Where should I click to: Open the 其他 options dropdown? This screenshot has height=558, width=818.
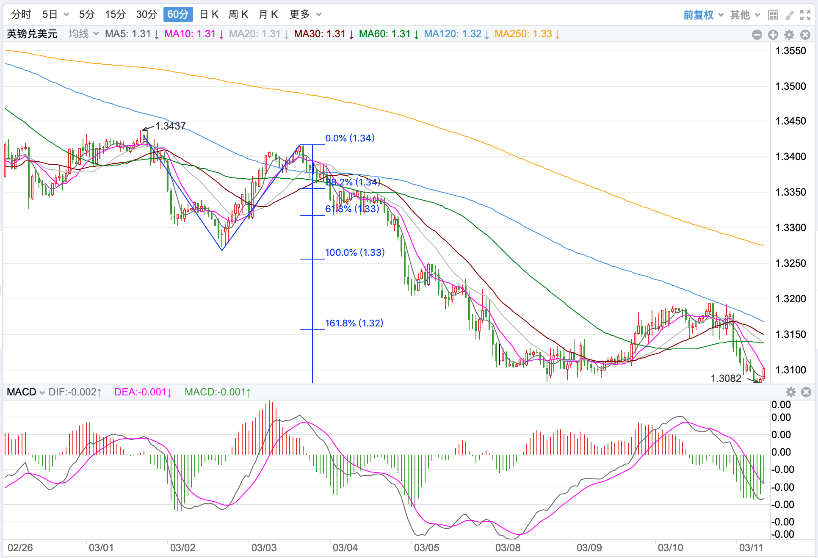[x=744, y=15]
